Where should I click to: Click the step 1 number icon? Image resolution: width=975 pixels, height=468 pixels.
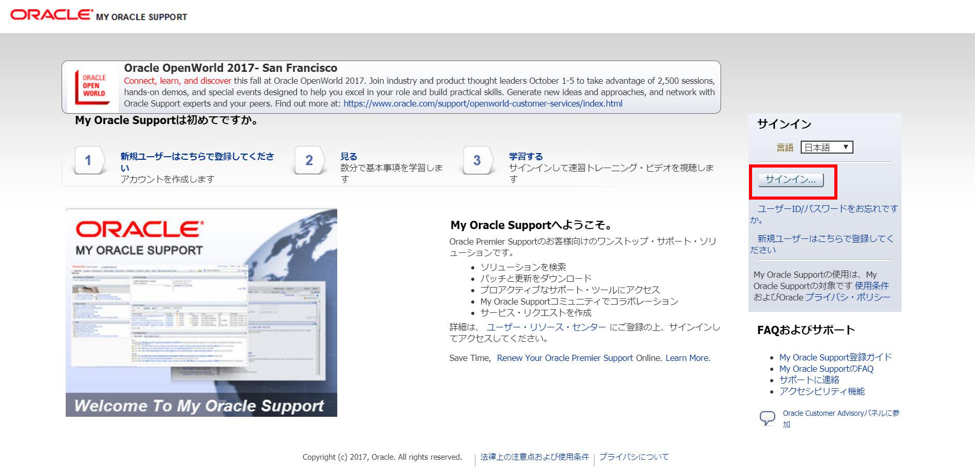click(89, 161)
